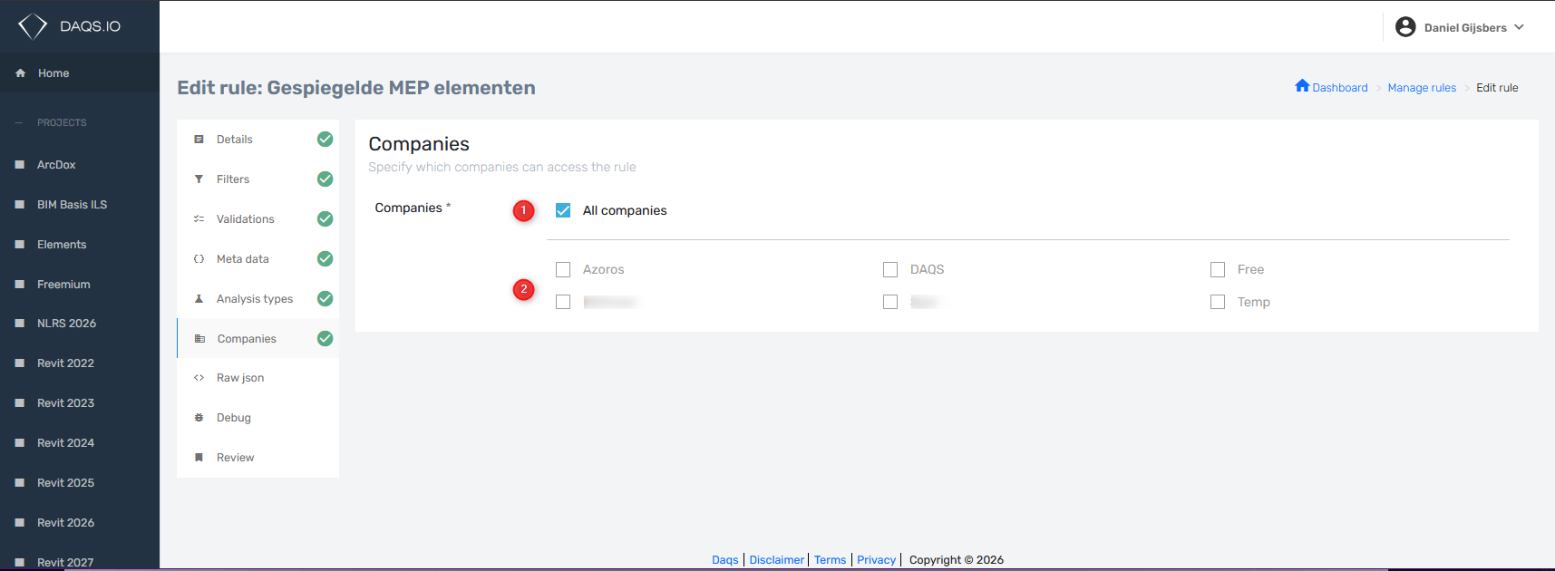
Task: Uncheck the All companies checkbox
Action: pos(563,210)
